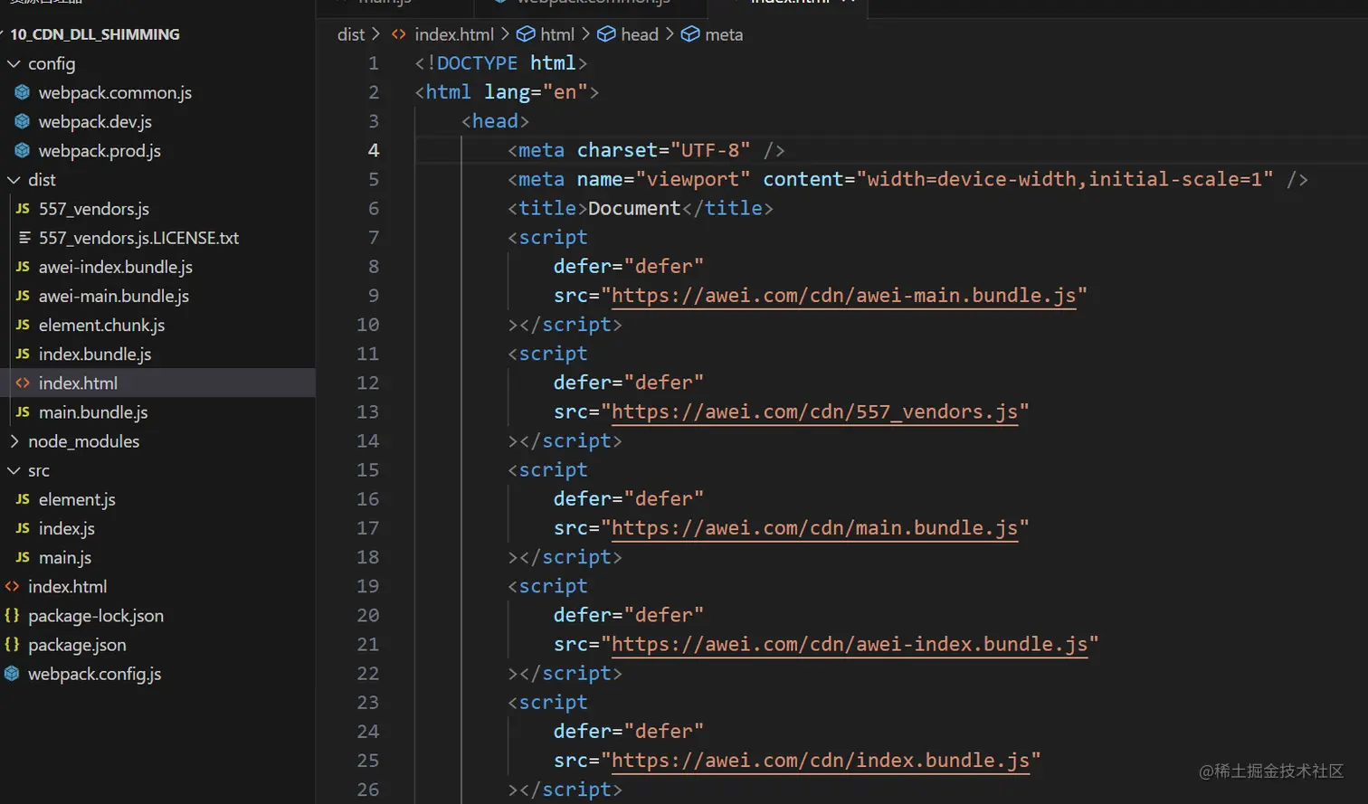The image size is (1368, 804).
Task: Click the JS icon of awei-main.bundle.js
Action: [x=23, y=296]
